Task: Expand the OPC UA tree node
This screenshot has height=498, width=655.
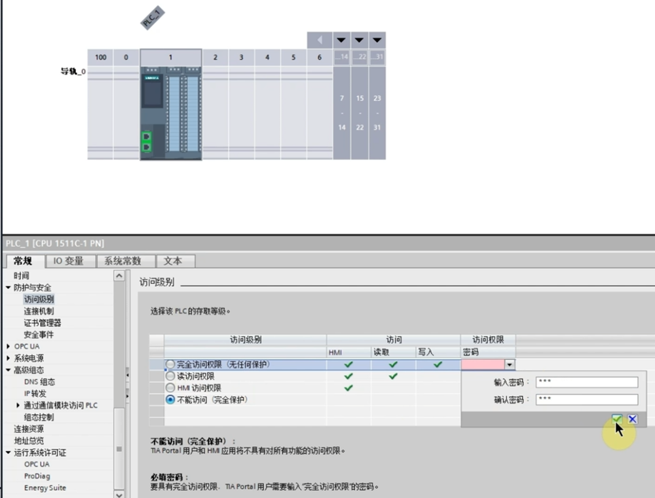Action: (9, 346)
